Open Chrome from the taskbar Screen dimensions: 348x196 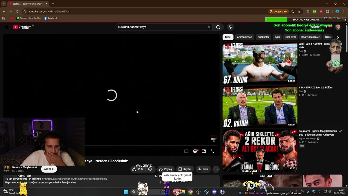pyautogui.click(x=190, y=192)
